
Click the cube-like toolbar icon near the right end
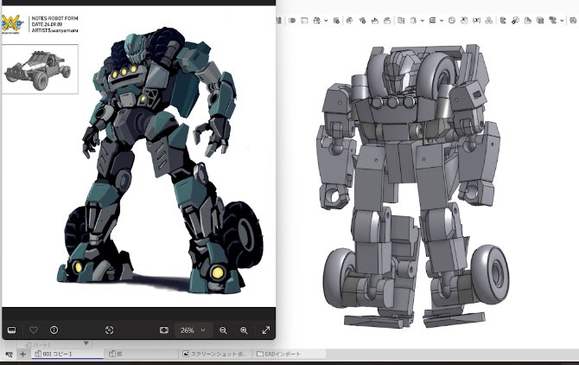(x=540, y=21)
